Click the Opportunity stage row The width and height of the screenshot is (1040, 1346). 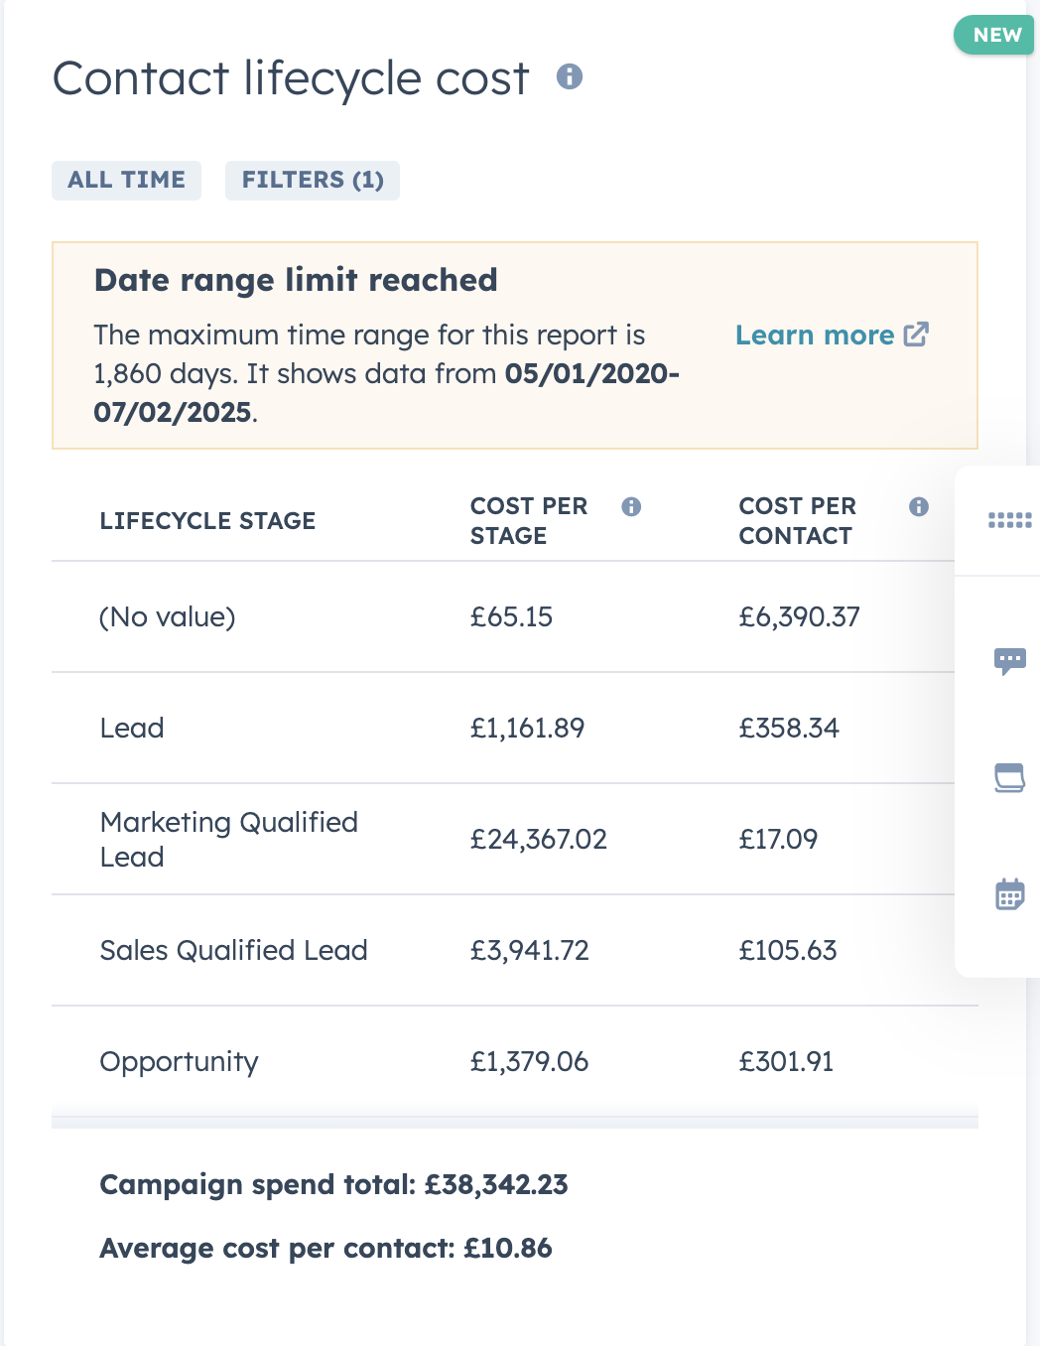point(179,1061)
